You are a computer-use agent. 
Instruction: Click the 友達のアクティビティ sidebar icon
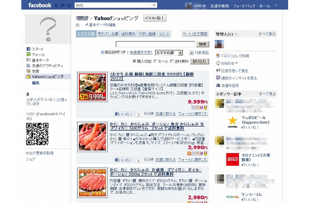click(28, 65)
